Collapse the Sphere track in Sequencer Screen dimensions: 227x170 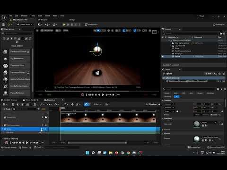[x=3, y=129]
